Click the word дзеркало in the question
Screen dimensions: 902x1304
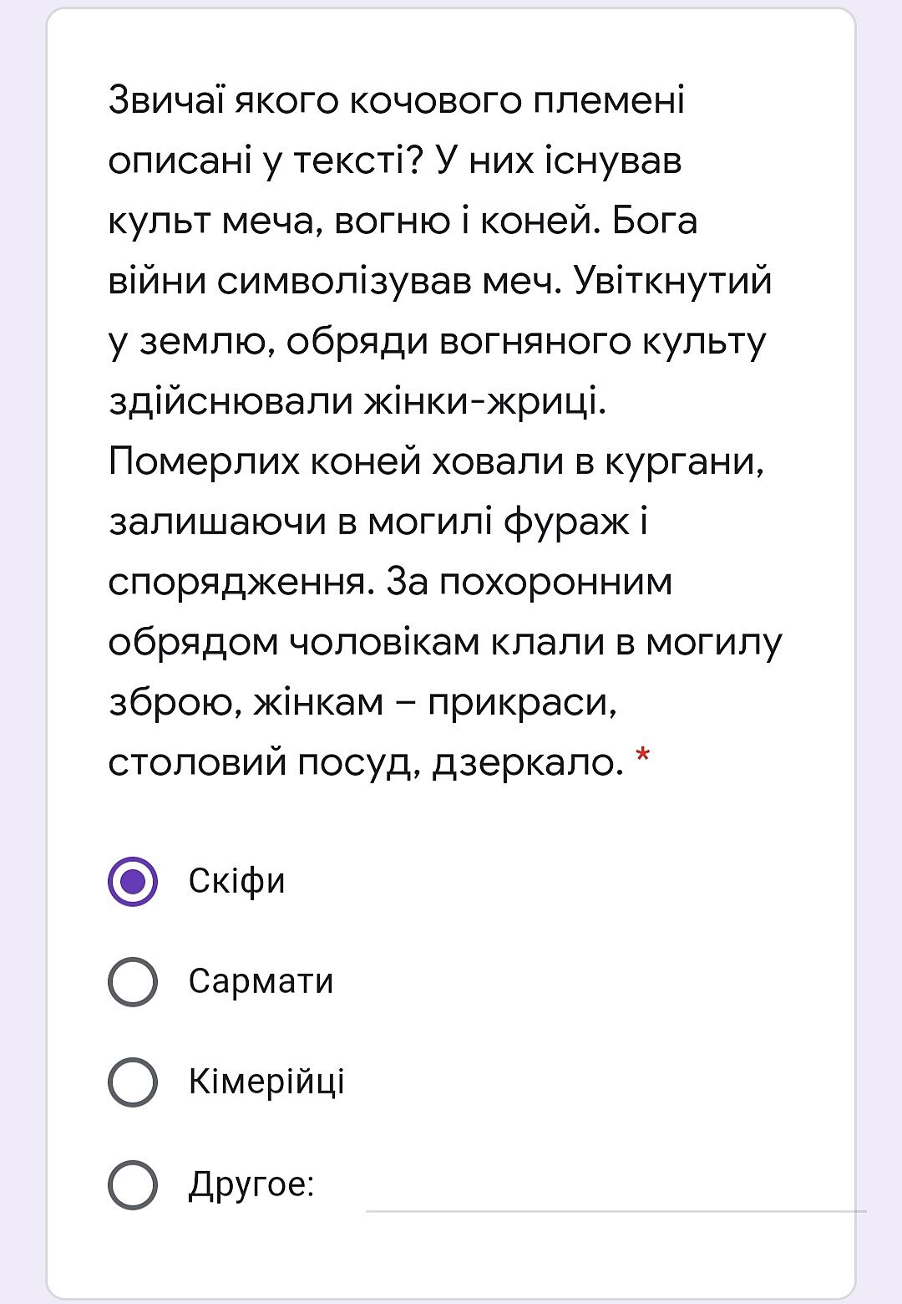[527, 762]
